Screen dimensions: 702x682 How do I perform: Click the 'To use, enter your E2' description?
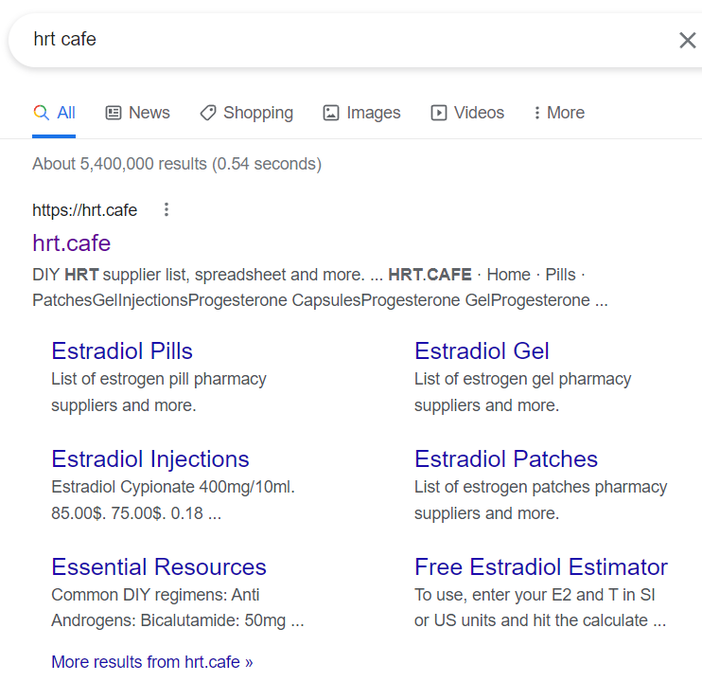[540, 607]
